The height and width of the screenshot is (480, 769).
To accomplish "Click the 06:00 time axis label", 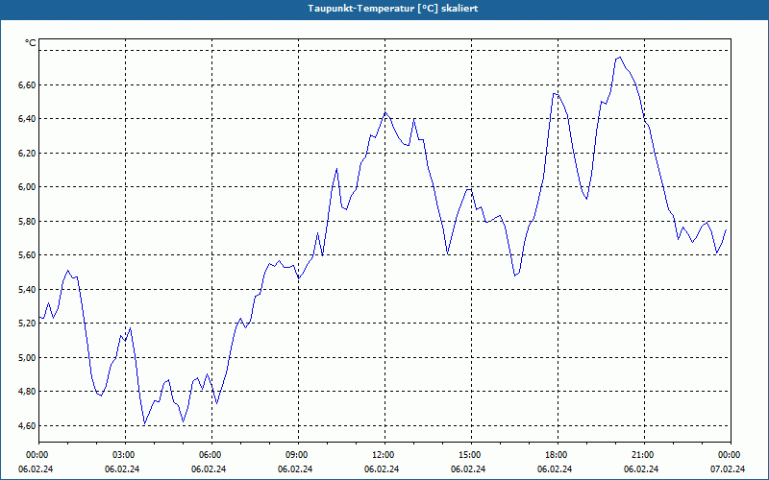I will tap(210, 455).
